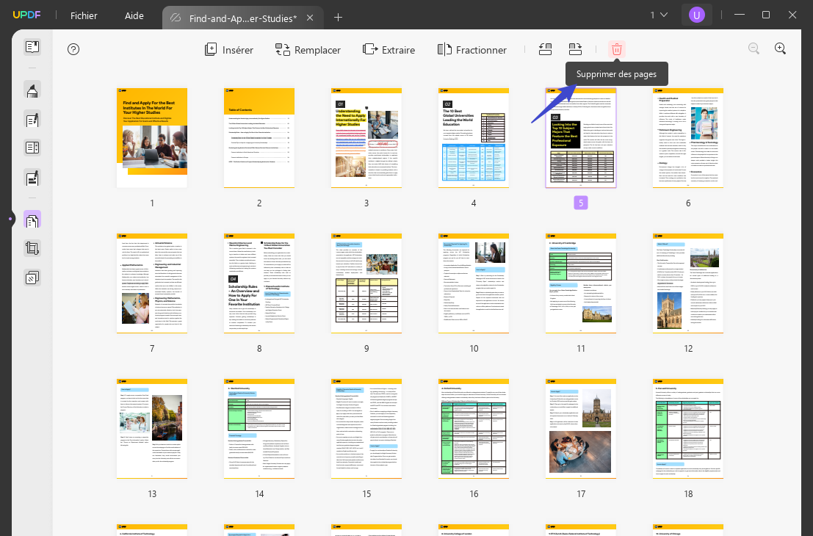Image resolution: width=813 pixels, height=536 pixels.
Task: Rotate pages clockwise icon
Action: point(575,49)
